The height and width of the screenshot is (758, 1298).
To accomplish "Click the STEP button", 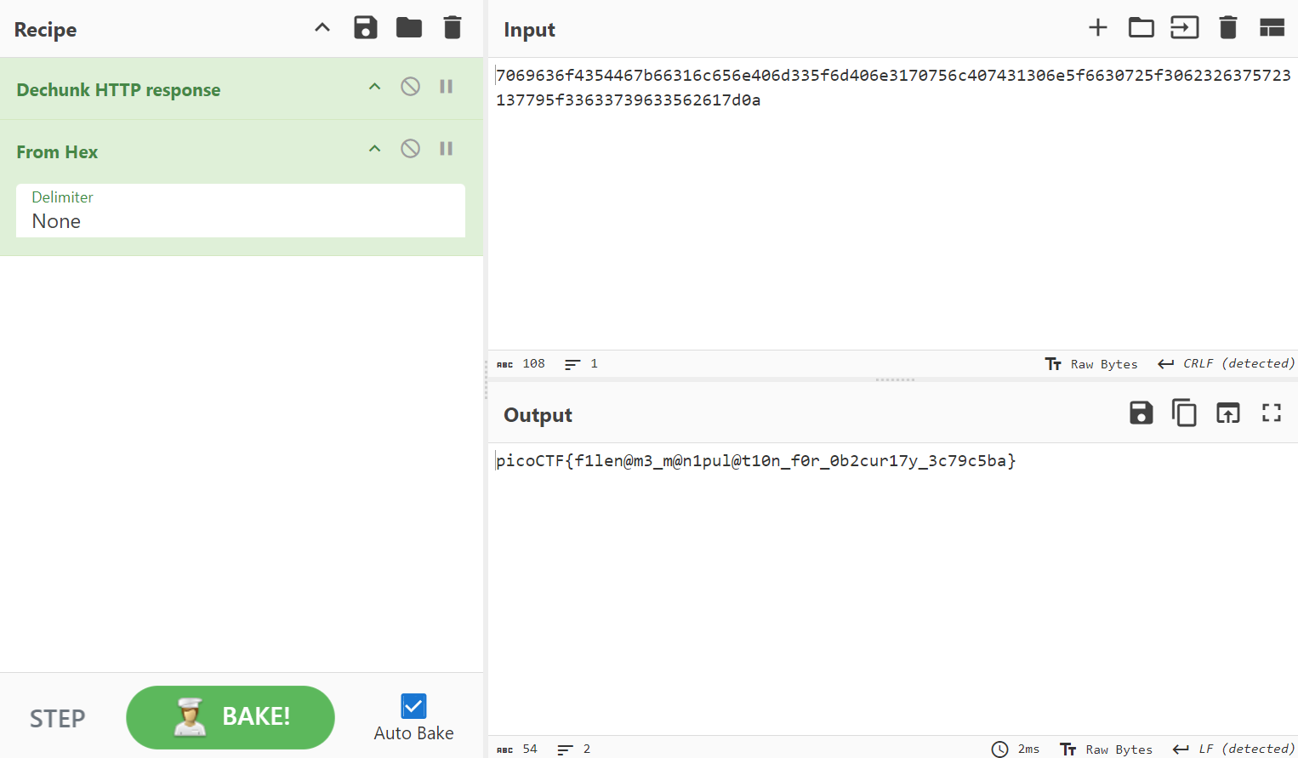I will point(58,719).
